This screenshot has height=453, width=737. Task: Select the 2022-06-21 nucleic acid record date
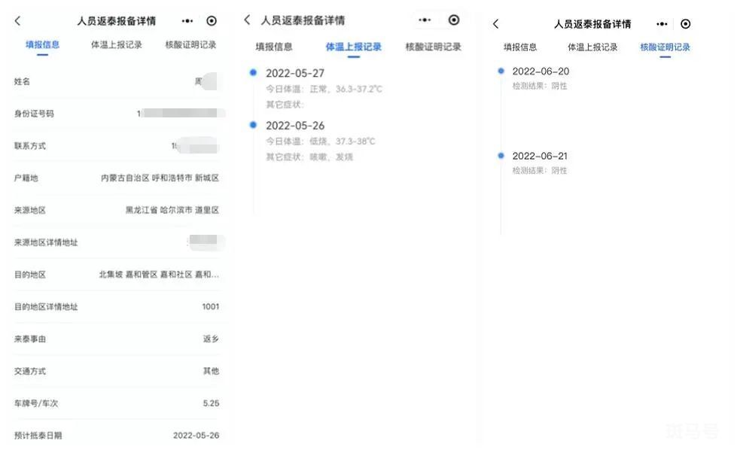tap(540, 156)
